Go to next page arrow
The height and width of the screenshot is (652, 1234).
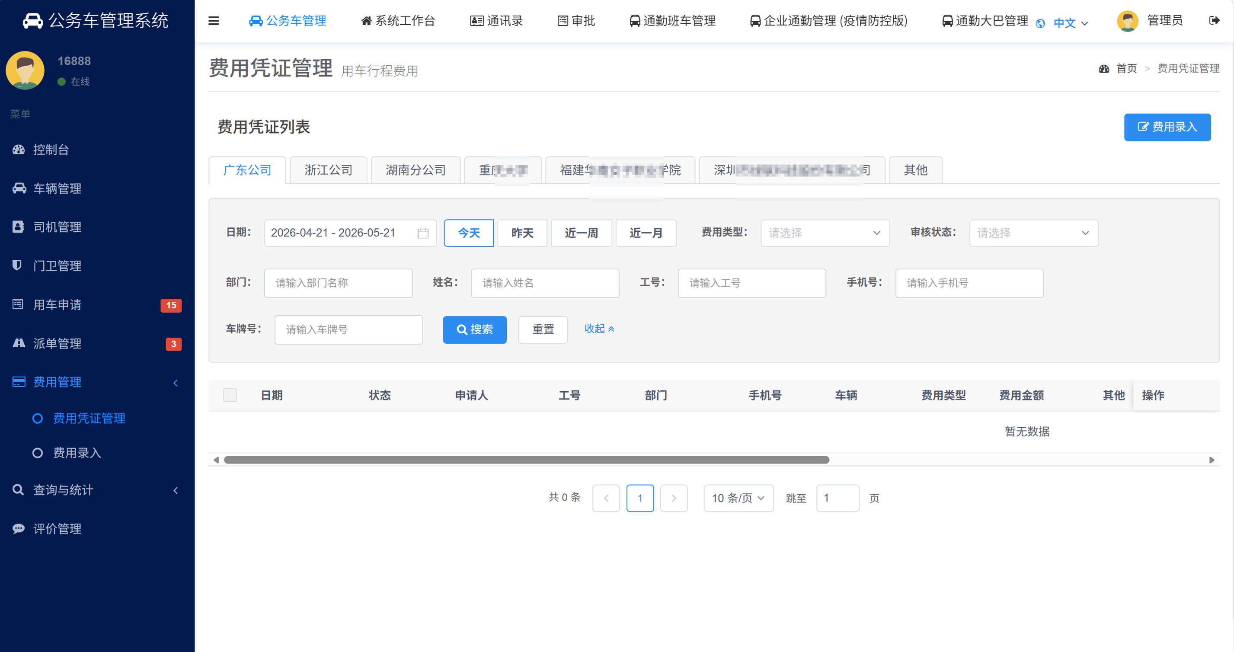pos(674,498)
